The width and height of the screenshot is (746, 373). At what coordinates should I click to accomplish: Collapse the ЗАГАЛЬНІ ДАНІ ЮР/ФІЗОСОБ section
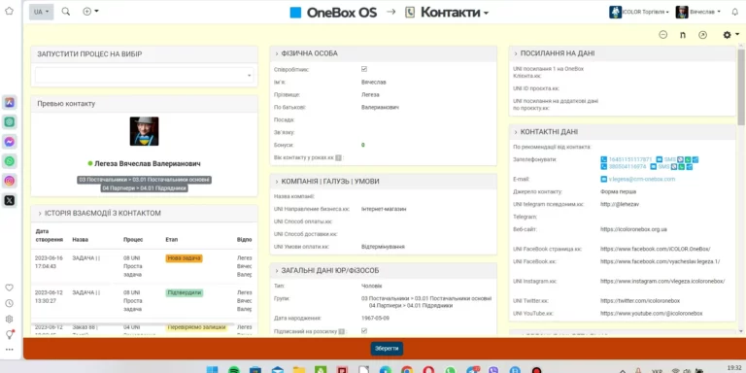point(277,271)
